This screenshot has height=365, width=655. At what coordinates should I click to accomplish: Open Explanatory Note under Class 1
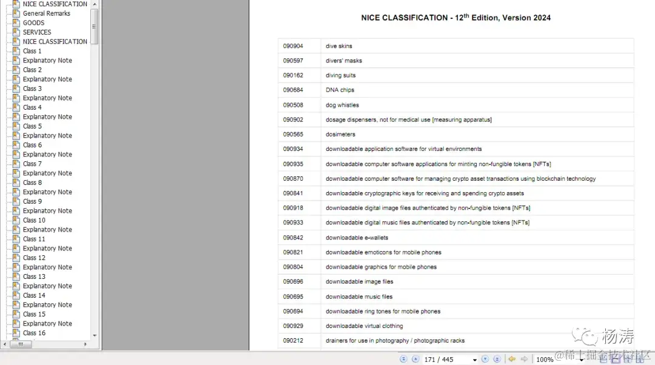tap(47, 61)
